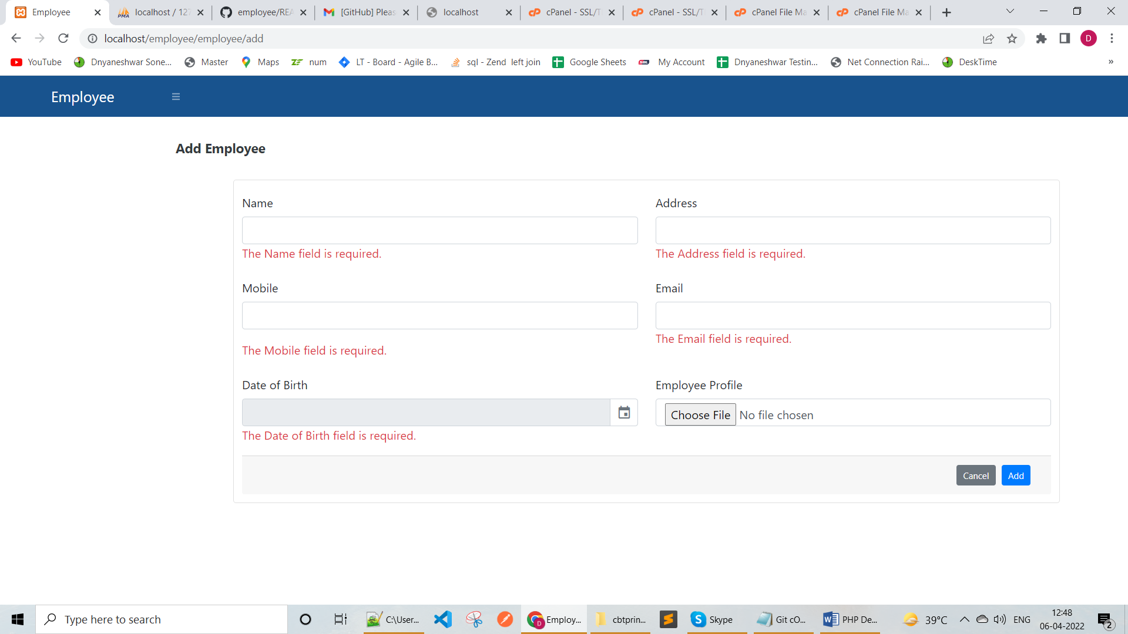Focus the Address input field
The image size is (1128, 634).
pos(853,231)
